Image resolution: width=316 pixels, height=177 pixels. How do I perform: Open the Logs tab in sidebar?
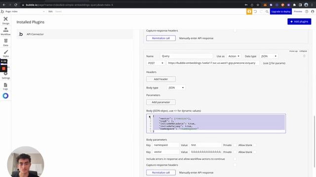pos(5,87)
